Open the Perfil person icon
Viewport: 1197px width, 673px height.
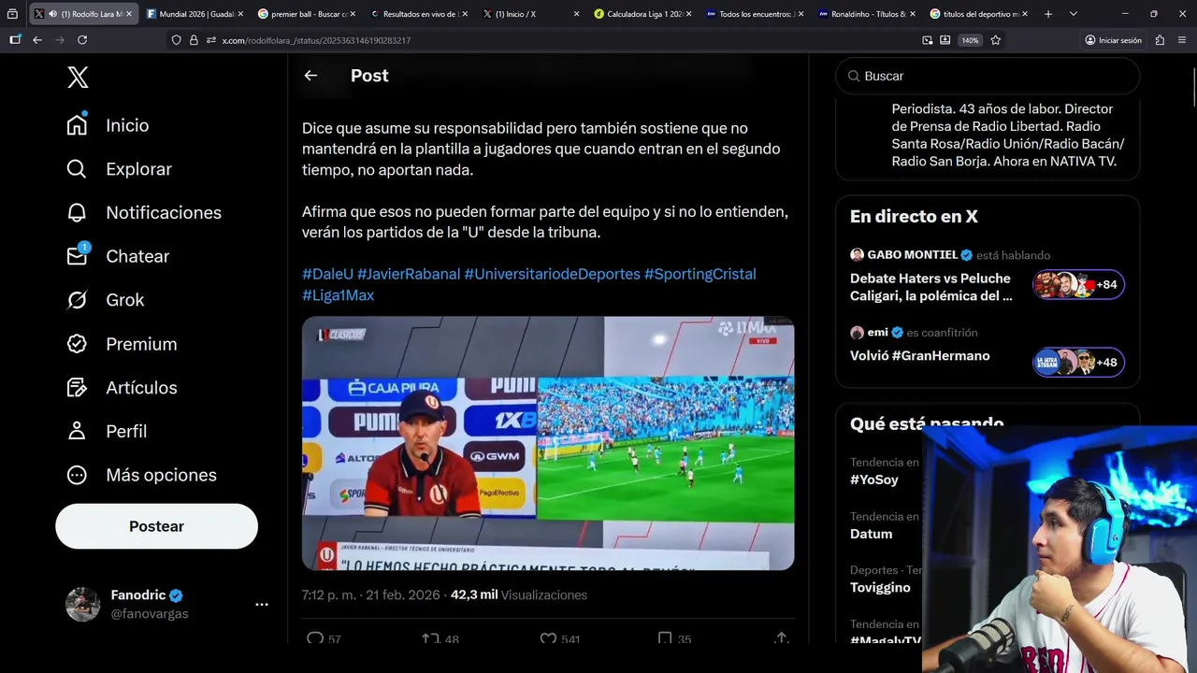(77, 431)
